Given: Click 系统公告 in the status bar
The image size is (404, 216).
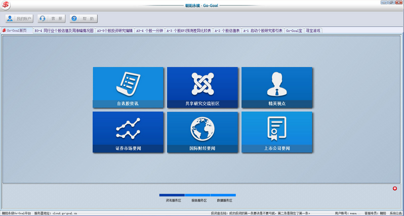Looking at the screenshot, I should click(x=395, y=213).
